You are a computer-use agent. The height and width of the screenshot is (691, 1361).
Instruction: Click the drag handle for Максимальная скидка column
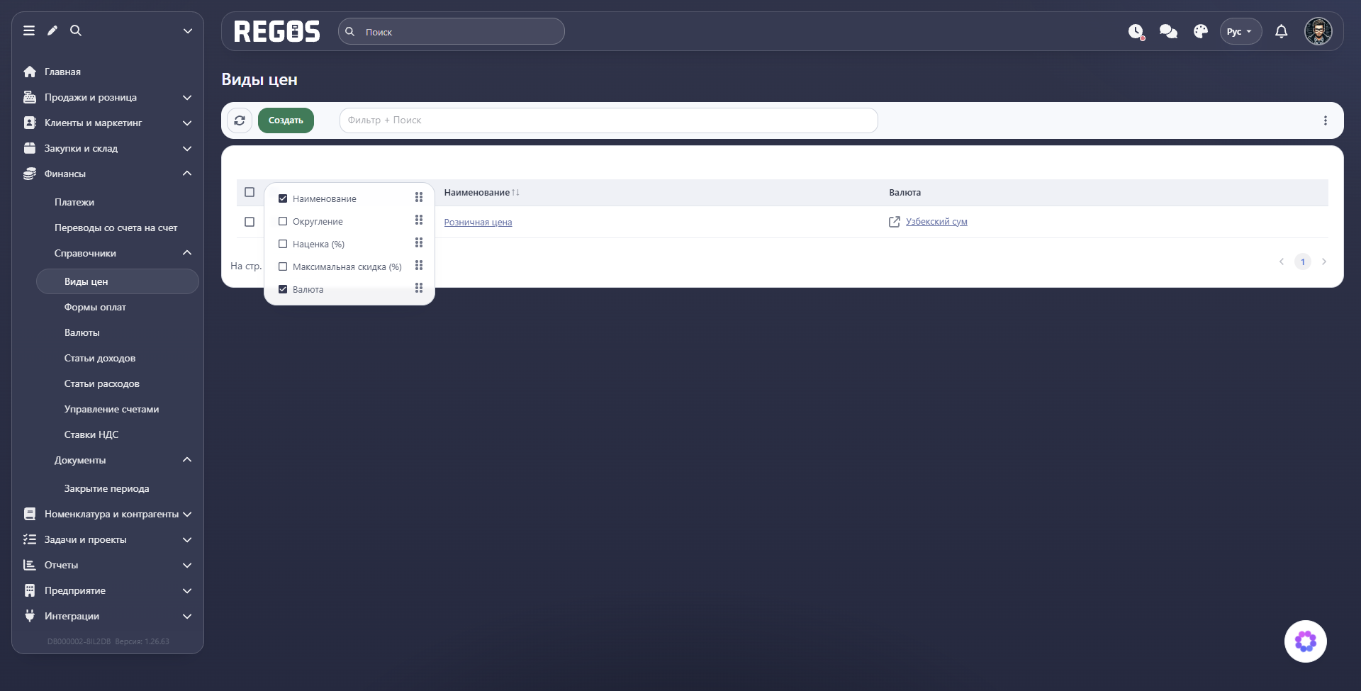(x=419, y=266)
